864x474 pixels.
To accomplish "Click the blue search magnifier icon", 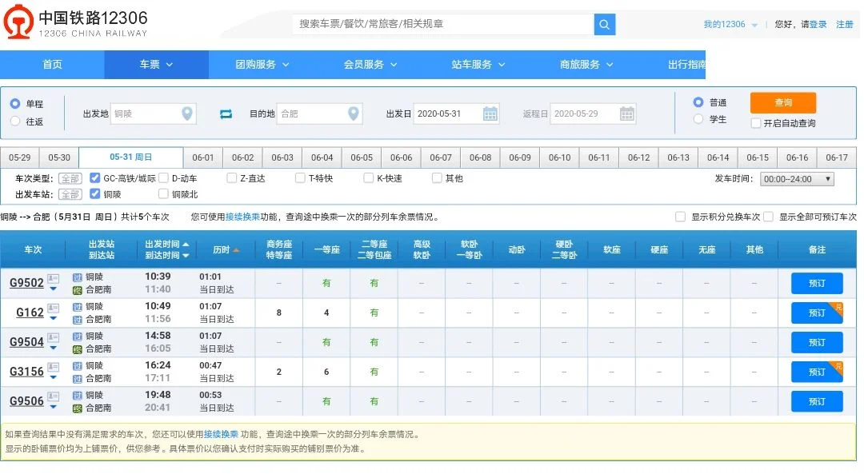I will [x=605, y=25].
